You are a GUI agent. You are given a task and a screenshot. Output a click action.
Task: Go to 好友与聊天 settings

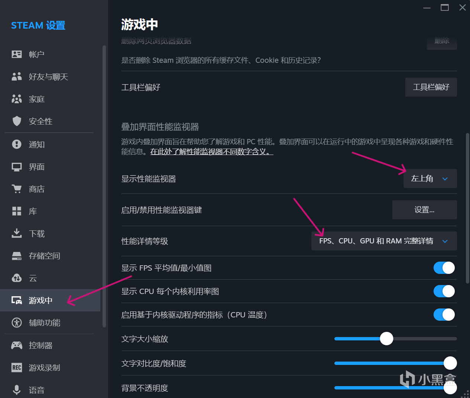point(50,77)
